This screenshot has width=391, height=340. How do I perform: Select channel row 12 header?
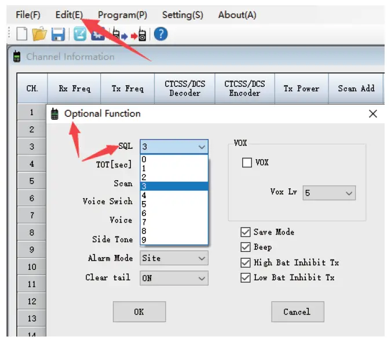(32, 301)
